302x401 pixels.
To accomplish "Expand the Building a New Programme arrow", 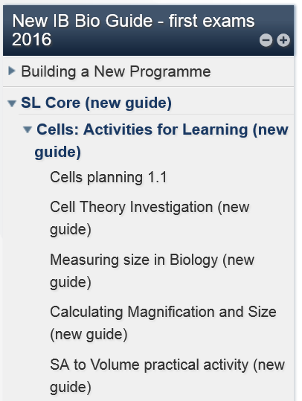I will click(x=11, y=71).
